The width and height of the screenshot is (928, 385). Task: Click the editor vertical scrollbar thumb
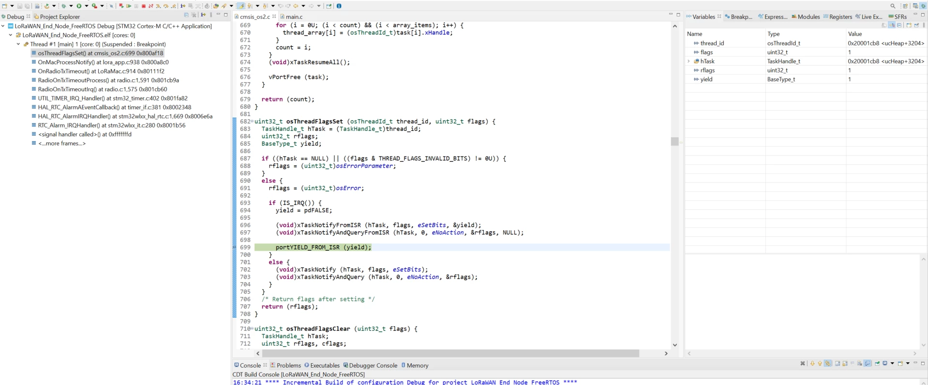pos(674,142)
